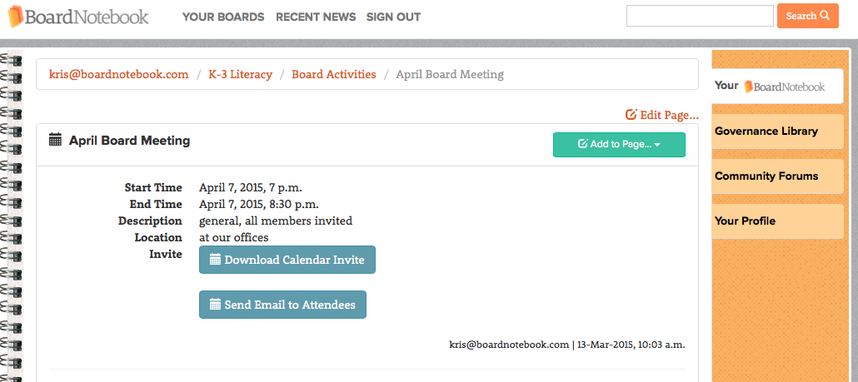
Task: Switch to the Community Forums tab
Action: click(777, 176)
